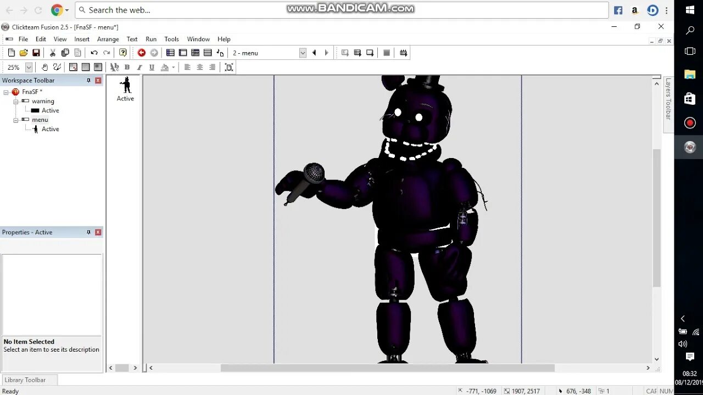Open the Storyboard Editor icon
The width and height of the screenshot is (703, 395).
click(170, 53)
